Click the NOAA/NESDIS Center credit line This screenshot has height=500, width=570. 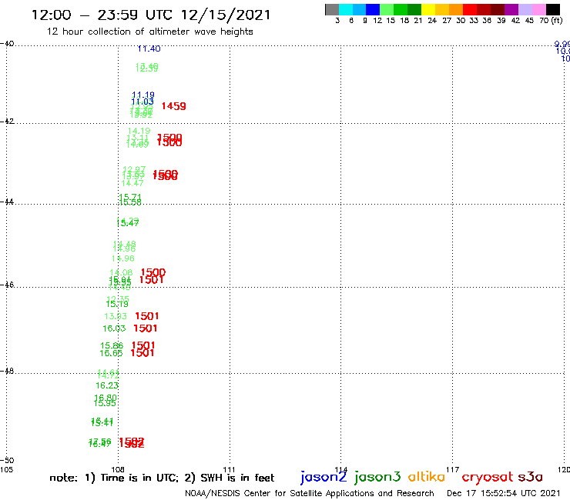pyautogui.click(x=310, y=493)
